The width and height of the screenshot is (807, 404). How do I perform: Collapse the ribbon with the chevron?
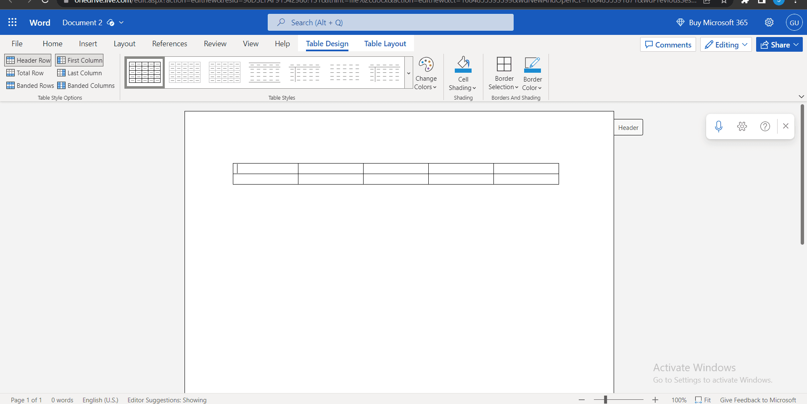pos(801,97)
